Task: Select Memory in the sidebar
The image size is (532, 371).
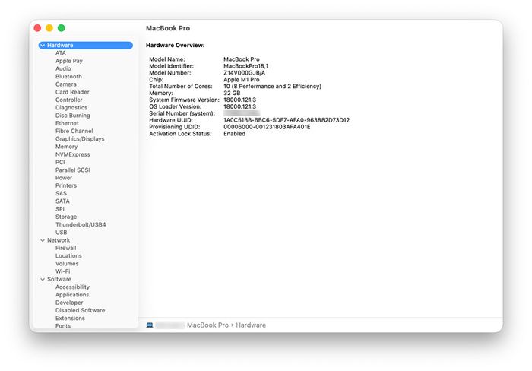Action: point(67,147)
